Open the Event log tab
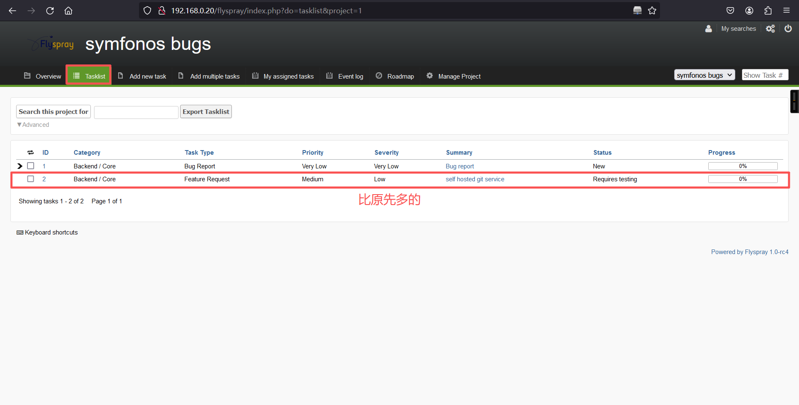The width and height of the screenshot is (799, 405). coord(345,76)
